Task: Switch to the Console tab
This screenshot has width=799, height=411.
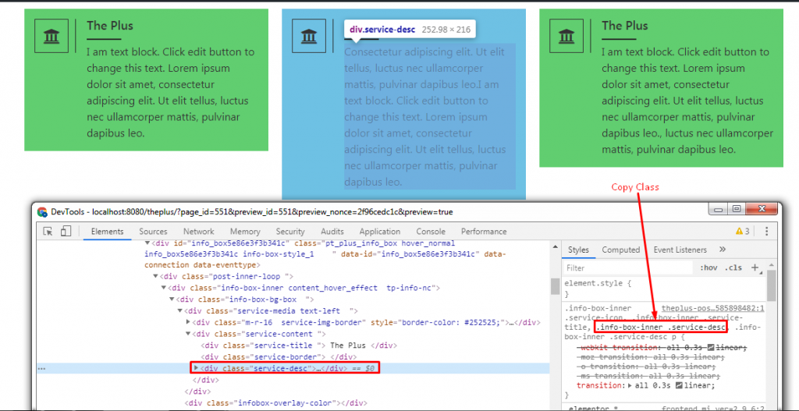Action: pyautogui.click(x=431, y=232)
